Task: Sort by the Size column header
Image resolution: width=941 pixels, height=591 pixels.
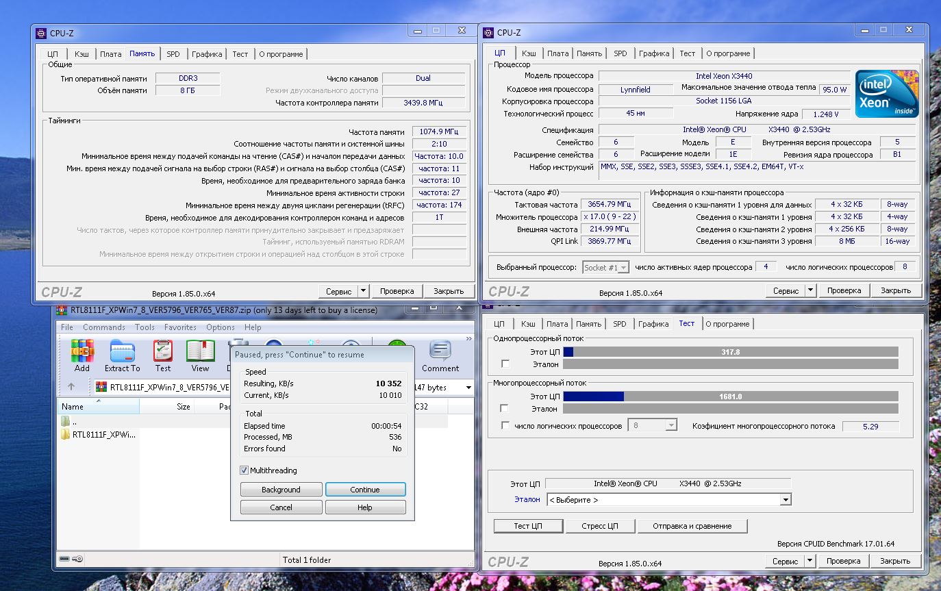Action: coord(167,407)
